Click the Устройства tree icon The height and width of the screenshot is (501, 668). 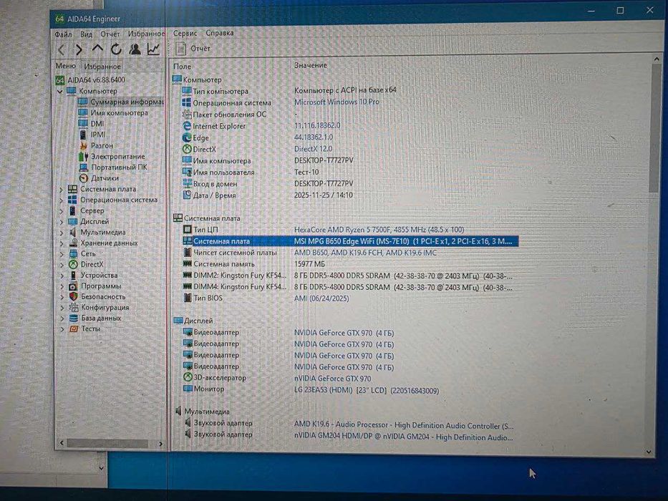73,276
